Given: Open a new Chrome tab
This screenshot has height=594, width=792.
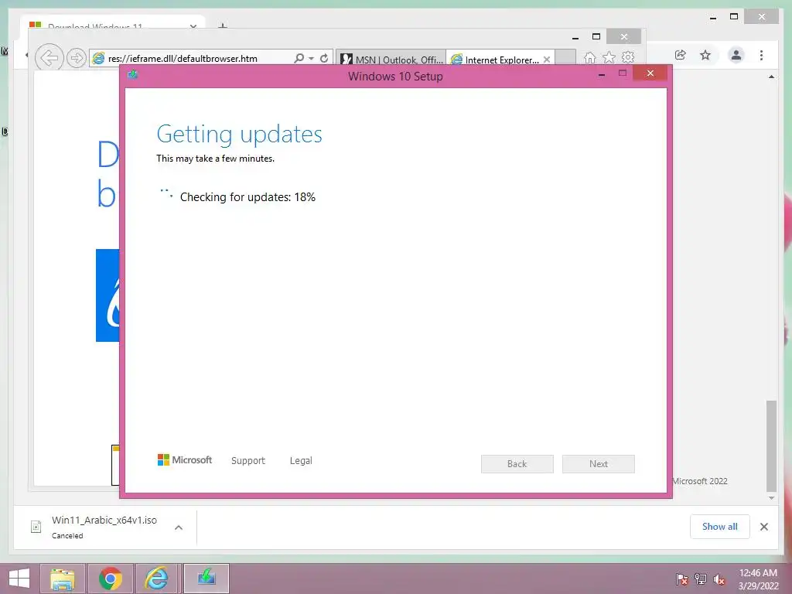Looking at the screenshot, I should pyautogui.click(x=223, y=26).
